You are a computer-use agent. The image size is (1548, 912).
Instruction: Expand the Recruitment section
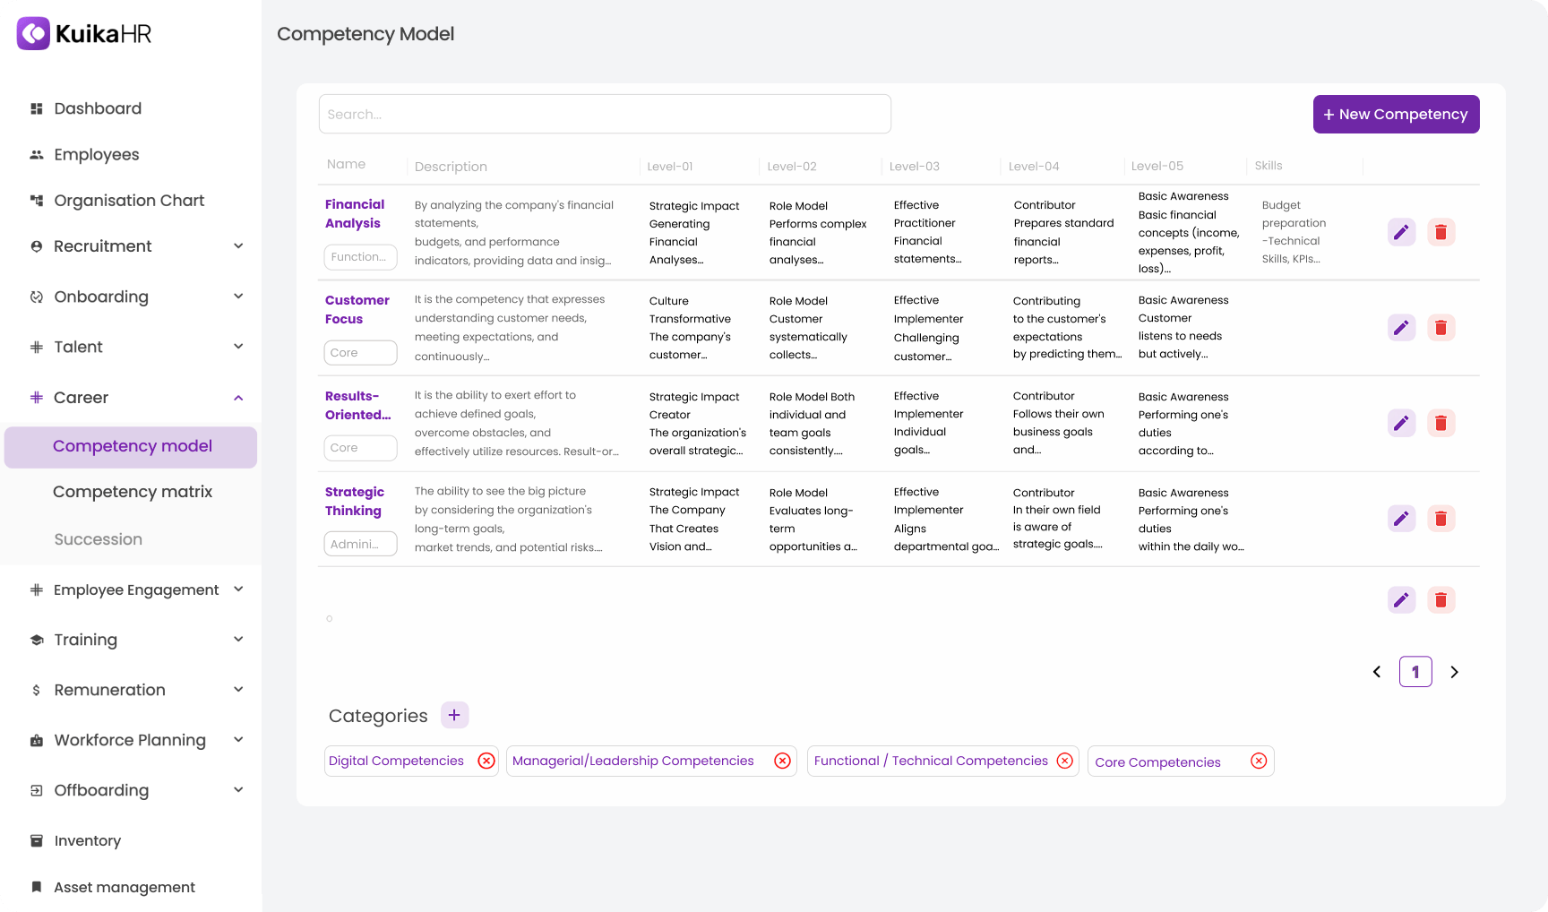(238, 245)
